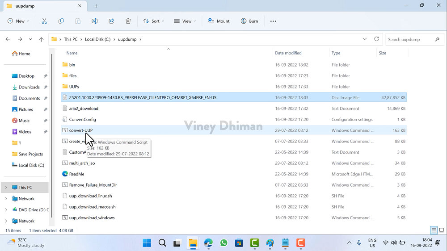The image size is (447, 251).
Task: Go back with the left arrow
Action: pyautogui.click(x=8, y=39)
